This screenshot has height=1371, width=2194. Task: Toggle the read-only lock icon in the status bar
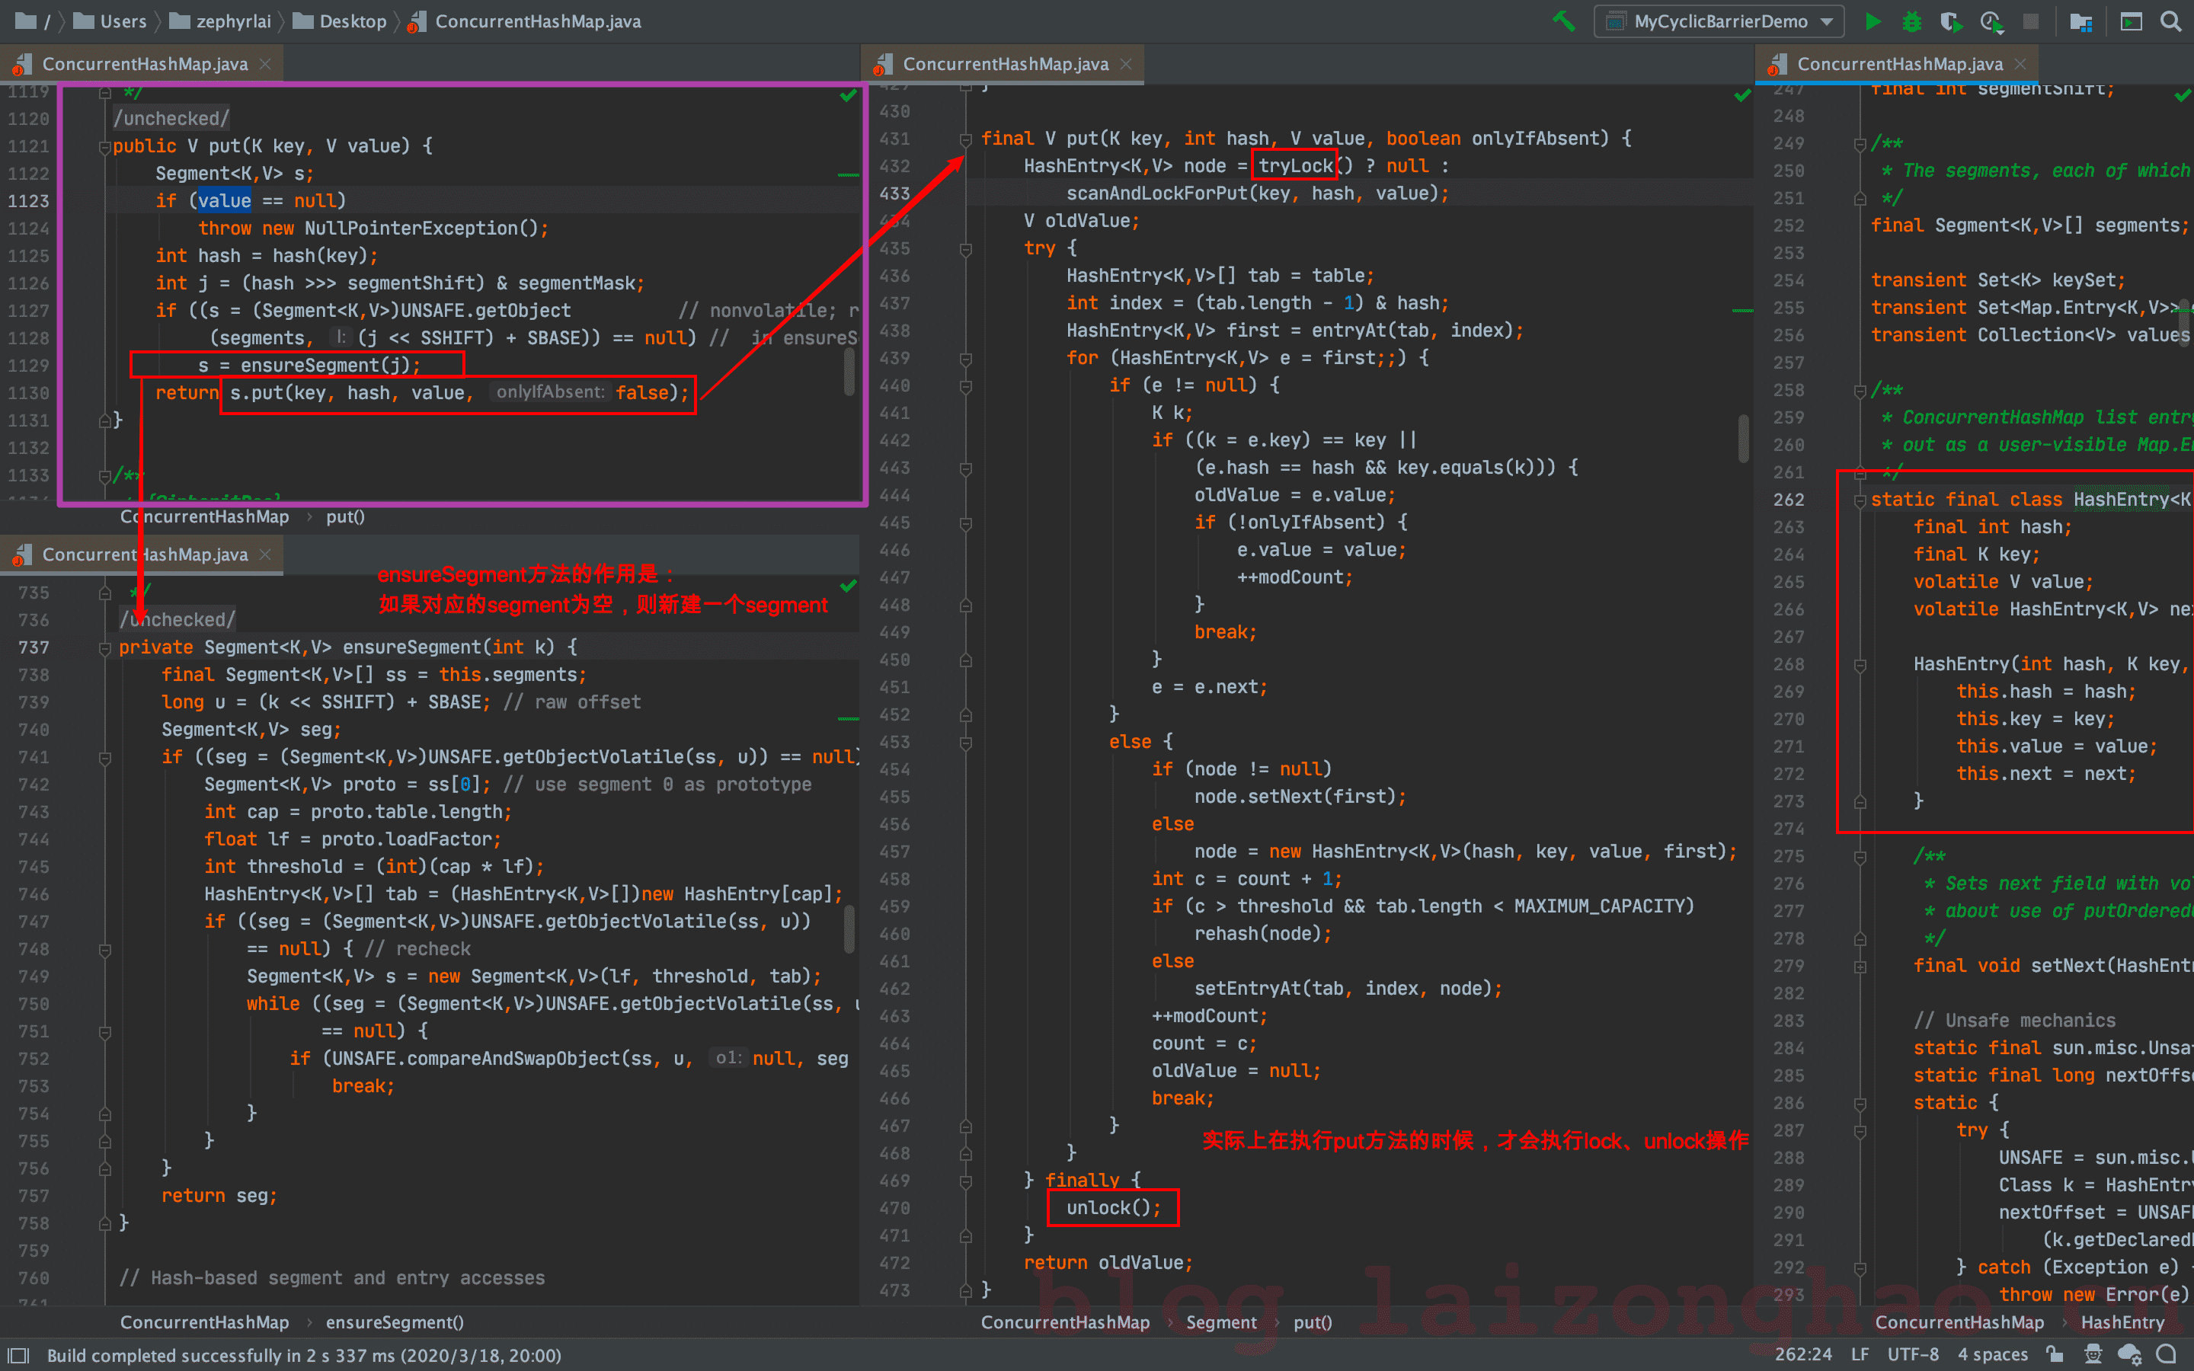2055,1355
